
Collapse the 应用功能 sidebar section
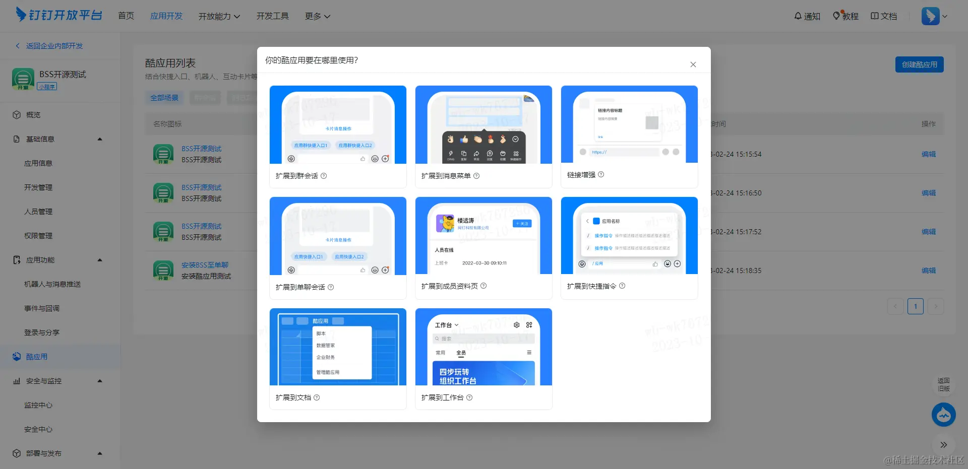point(99,260)
